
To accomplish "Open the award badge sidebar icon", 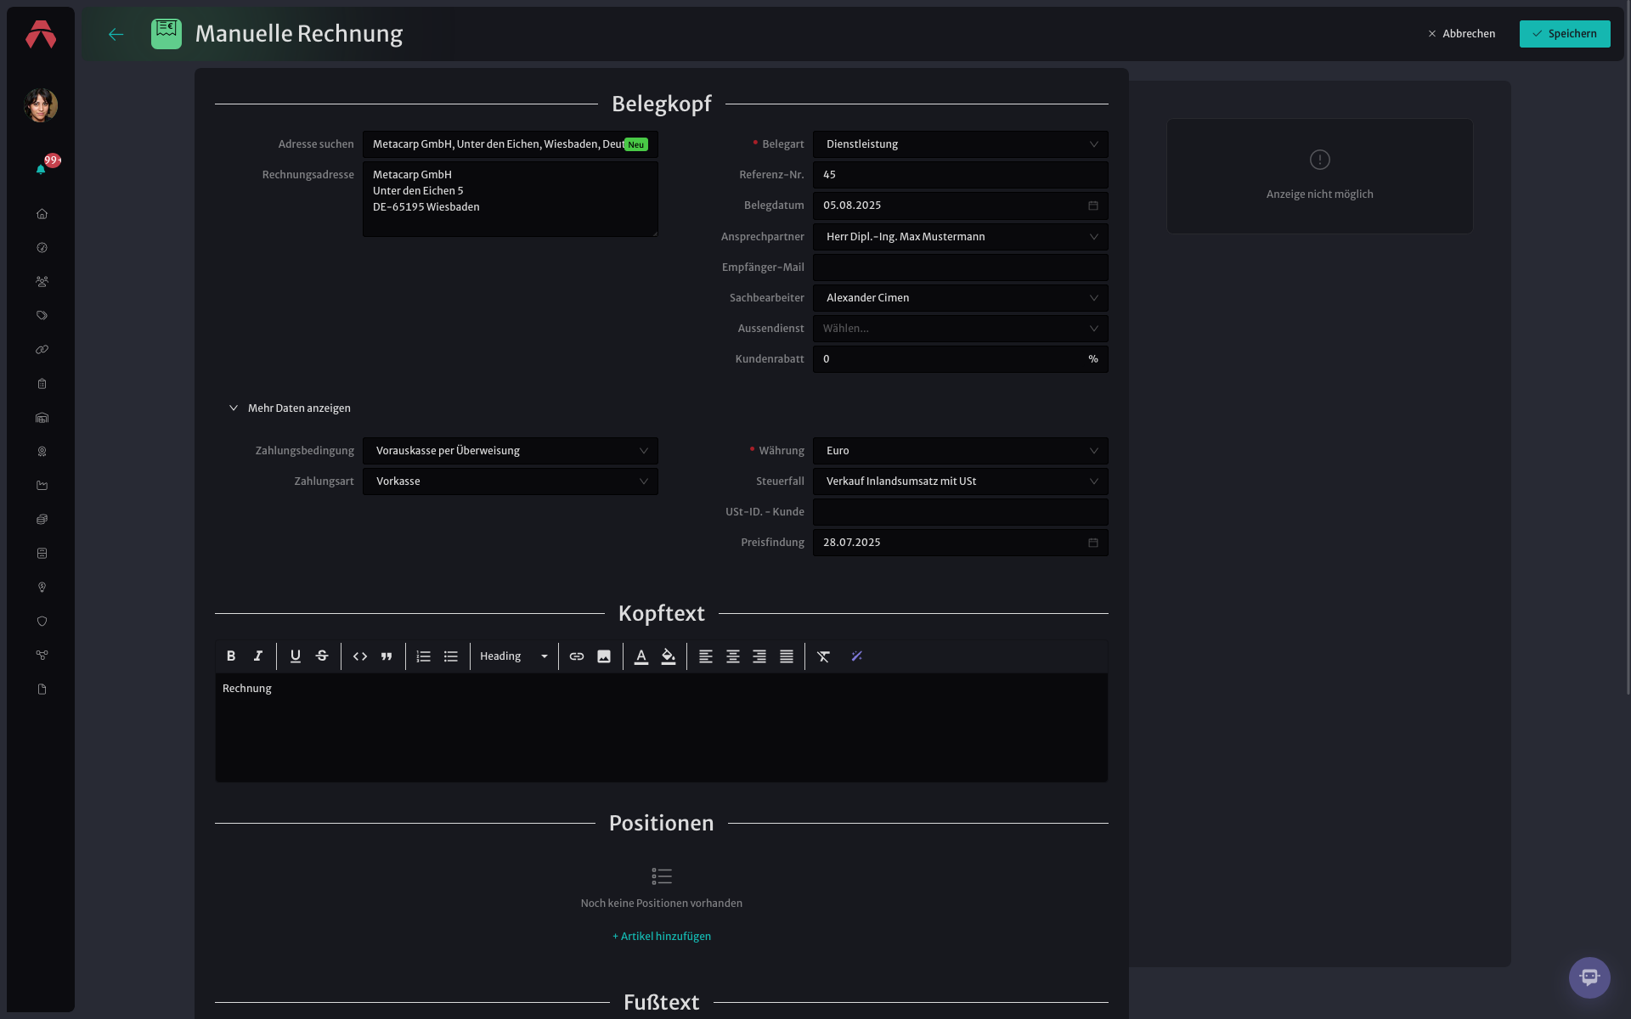I will point(42,452).
